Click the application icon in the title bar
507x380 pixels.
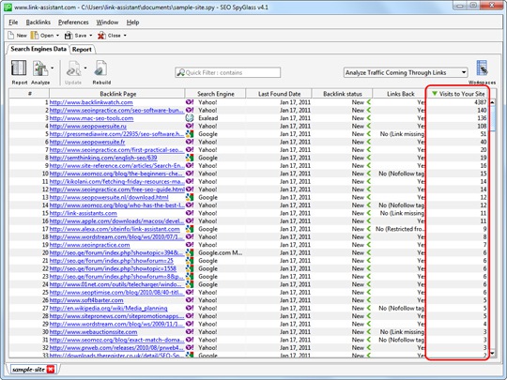[x=8, y=8]
